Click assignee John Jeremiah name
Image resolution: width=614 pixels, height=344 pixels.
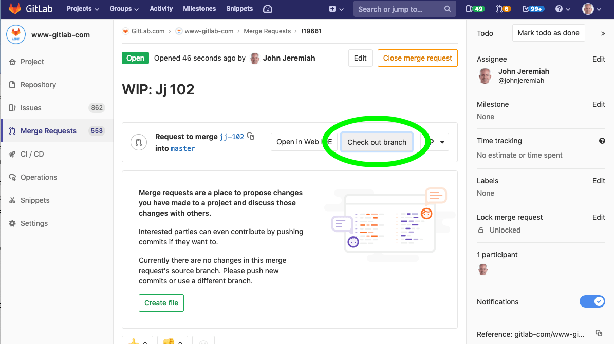pyautogui.click(x=524, y=71)
